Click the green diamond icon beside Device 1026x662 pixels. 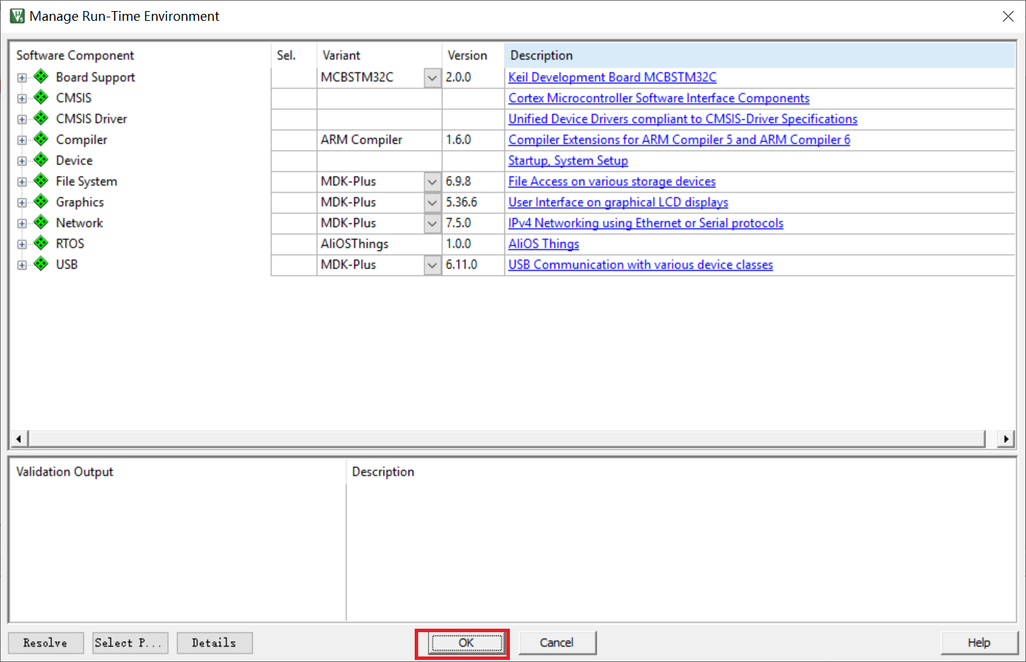pos(42,160)
